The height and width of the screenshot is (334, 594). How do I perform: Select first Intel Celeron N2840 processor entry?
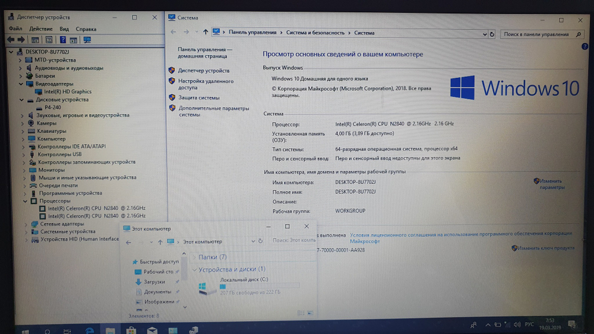pos(97,208)
